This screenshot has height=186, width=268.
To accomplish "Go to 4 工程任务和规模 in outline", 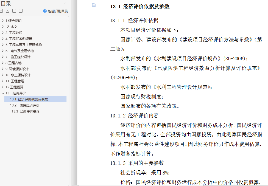I will point(19,39).
